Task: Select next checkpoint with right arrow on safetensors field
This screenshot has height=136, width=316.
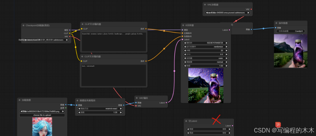Action: 67,40
